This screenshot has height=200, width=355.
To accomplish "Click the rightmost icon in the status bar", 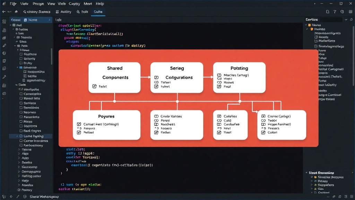I will [352, 197].
